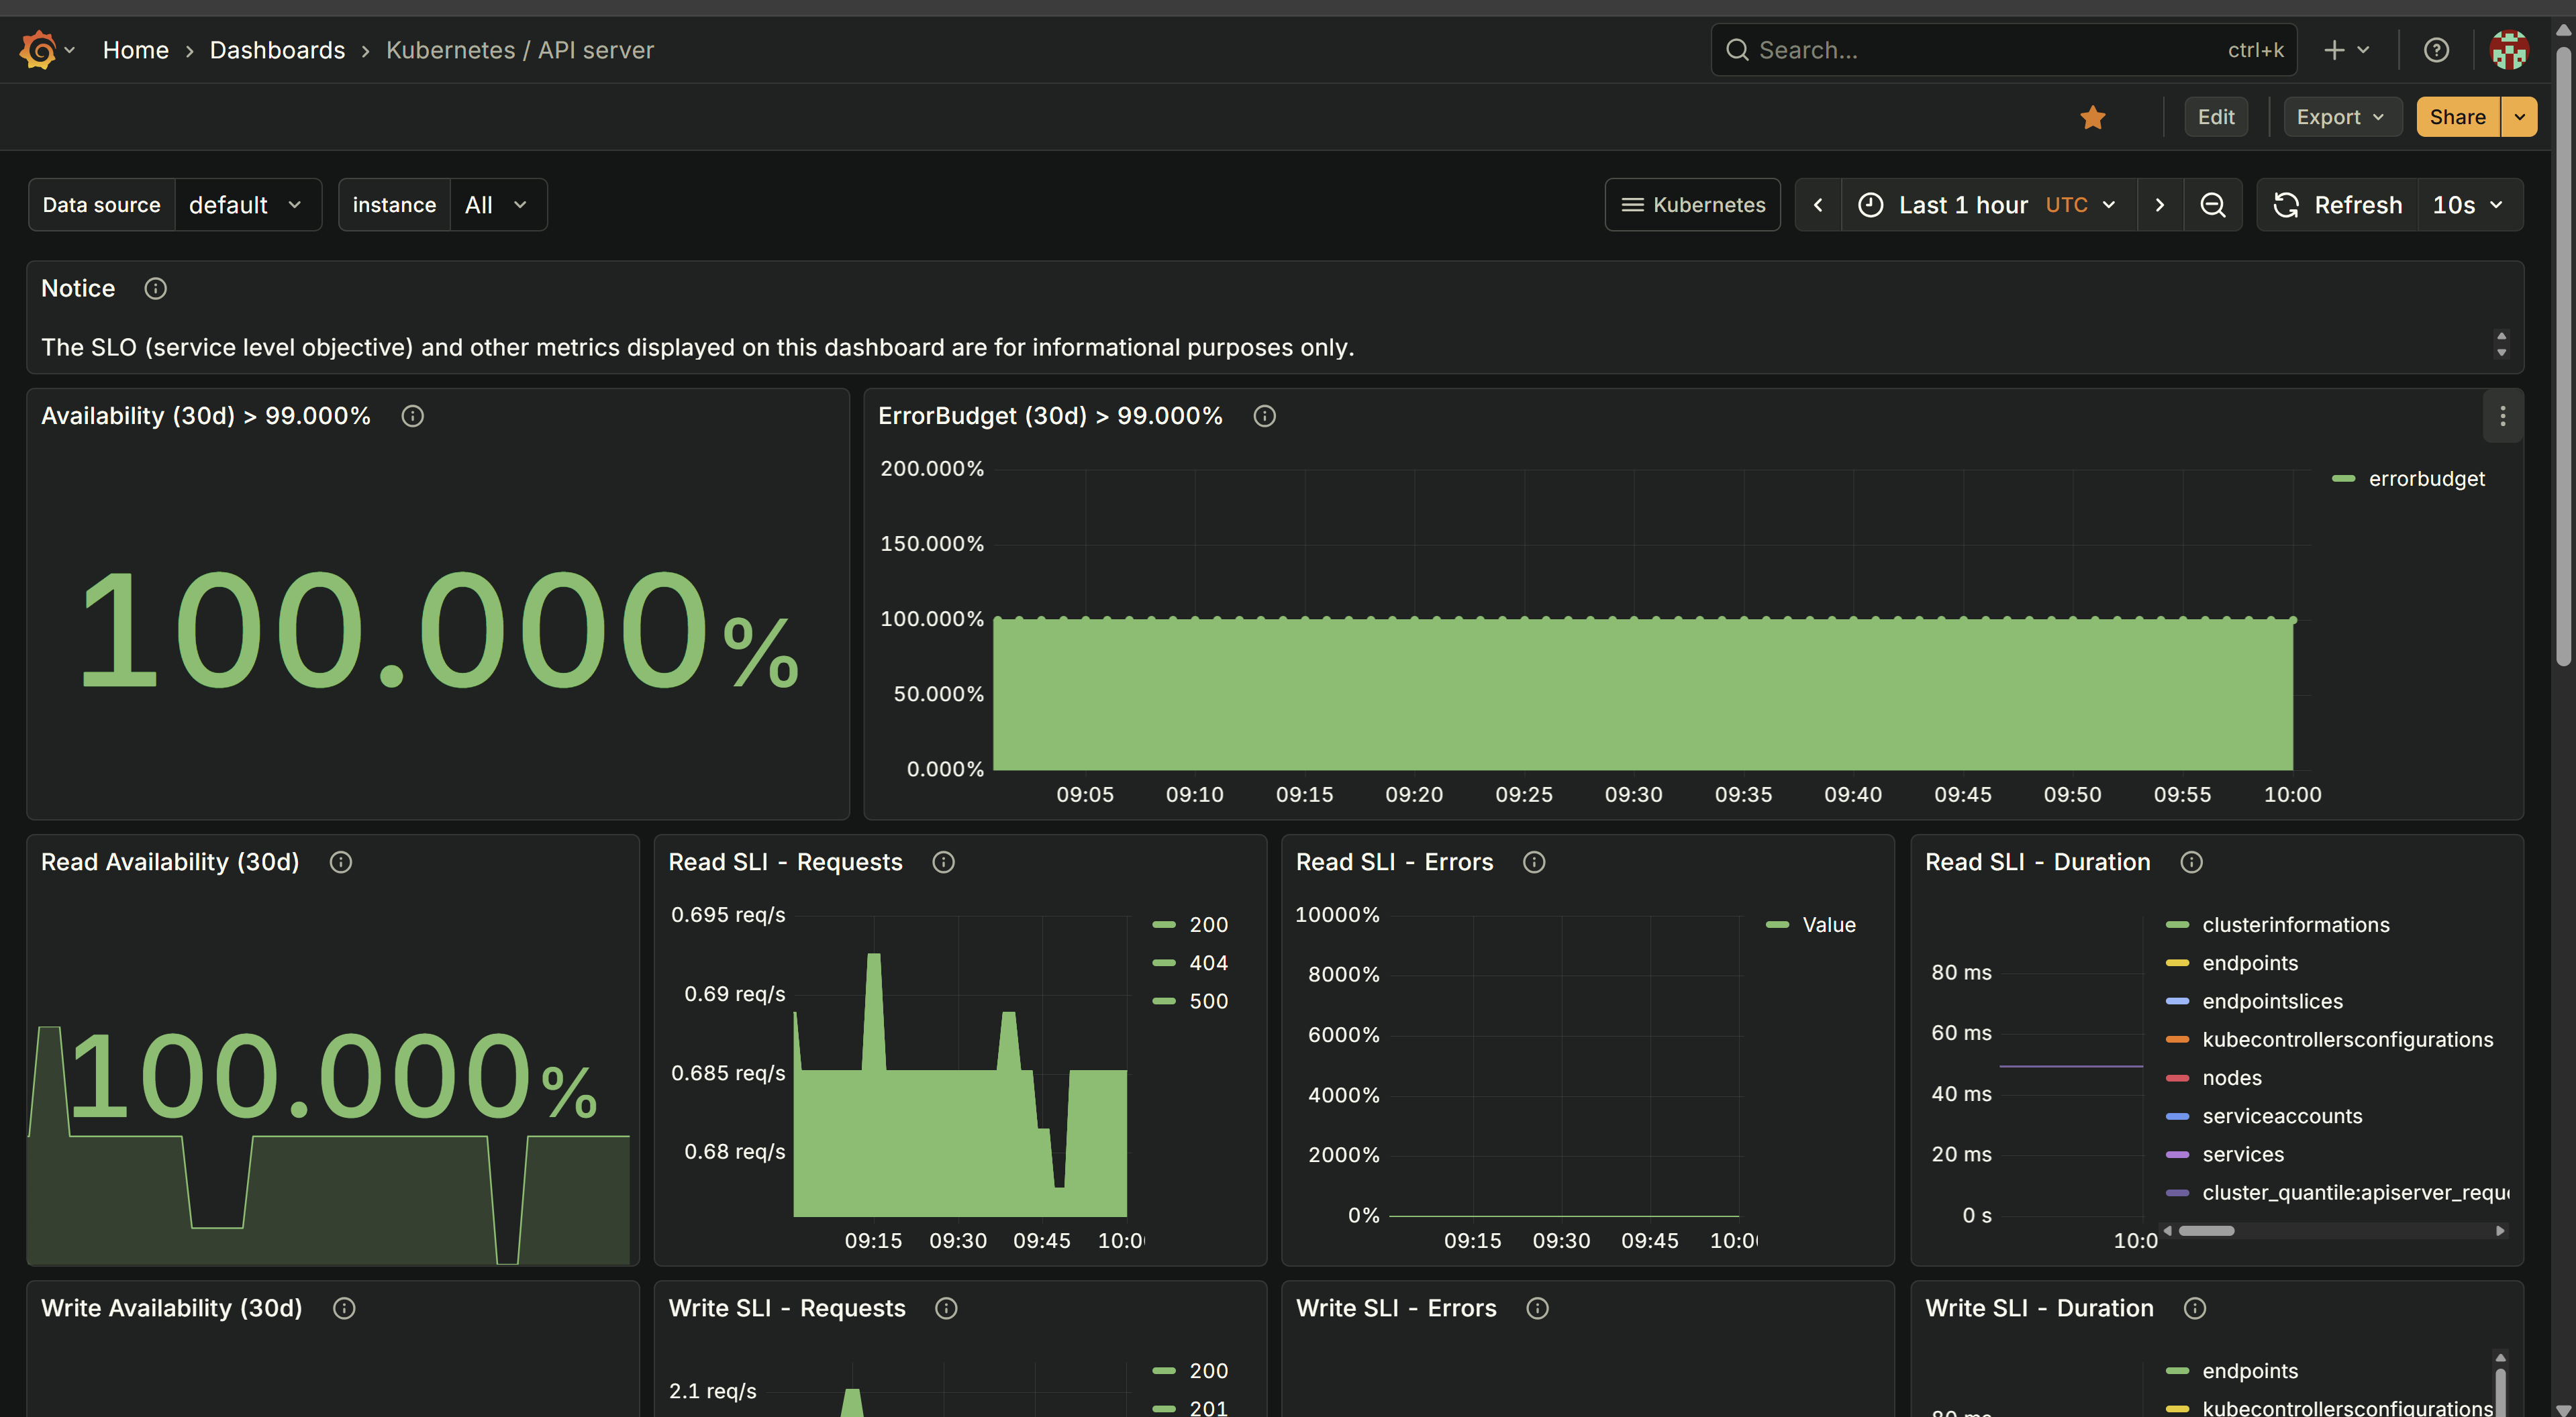
Task: Show info for Write SLI - Errors
Action: pos(1537,1308)
